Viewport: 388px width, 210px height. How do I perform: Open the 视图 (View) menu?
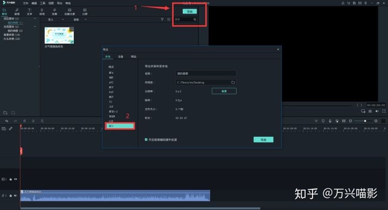(51, 3)
